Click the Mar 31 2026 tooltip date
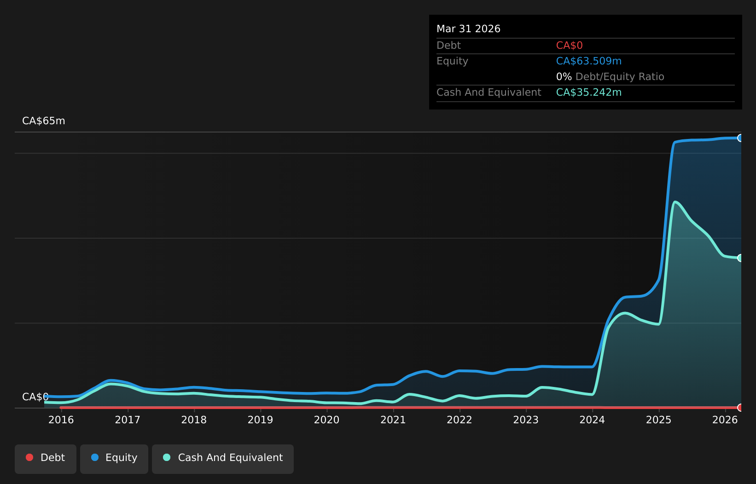Screen dimensions: 756x484 coord(468,29)
